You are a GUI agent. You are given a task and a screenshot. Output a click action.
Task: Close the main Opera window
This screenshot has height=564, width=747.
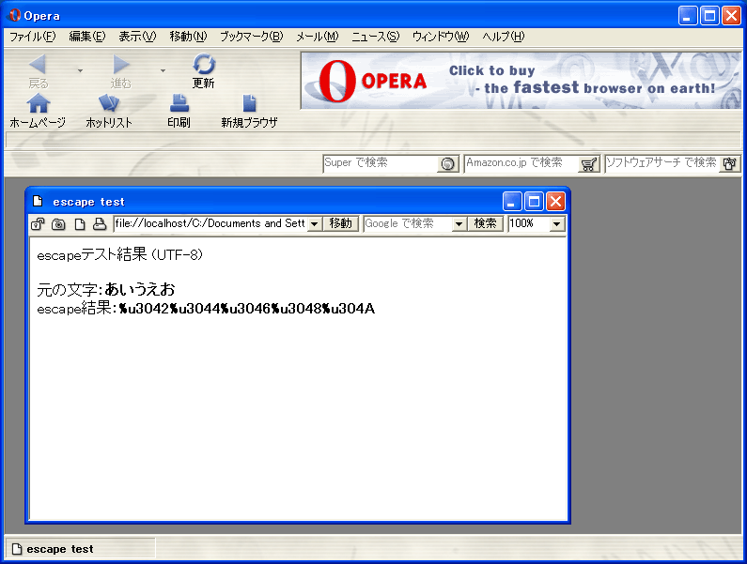731,16
